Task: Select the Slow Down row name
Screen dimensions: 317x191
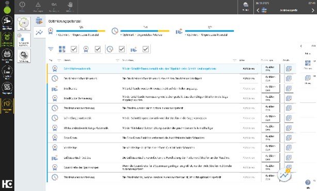Action: point(70,138)
